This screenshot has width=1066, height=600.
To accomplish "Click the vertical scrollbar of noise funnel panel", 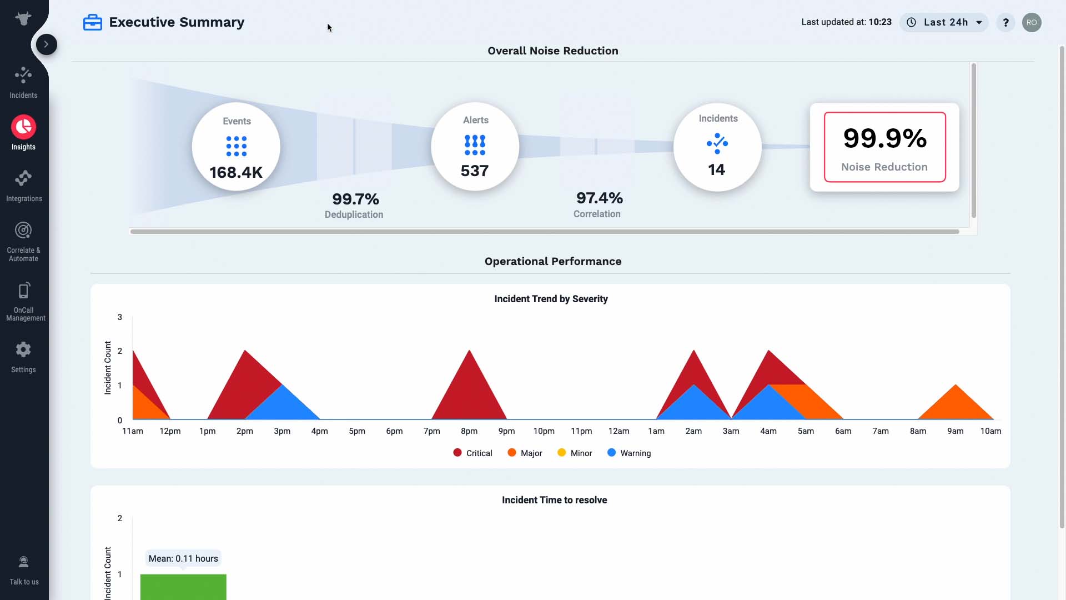I will coord(973,141).
